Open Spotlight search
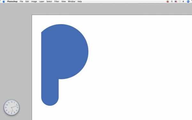 (x=188, y=2)
